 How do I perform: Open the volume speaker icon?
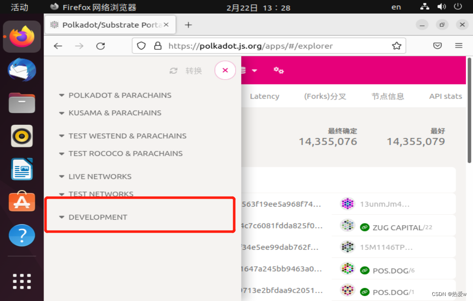442,7
